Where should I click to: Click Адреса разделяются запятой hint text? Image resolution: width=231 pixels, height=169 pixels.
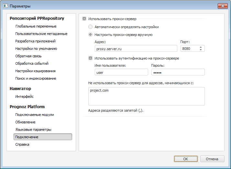(115, 110)
